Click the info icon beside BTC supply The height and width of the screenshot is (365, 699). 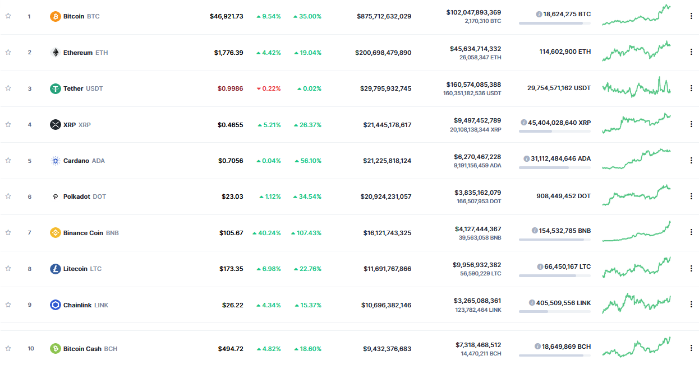pyautogui.click(x=539, y=14)
